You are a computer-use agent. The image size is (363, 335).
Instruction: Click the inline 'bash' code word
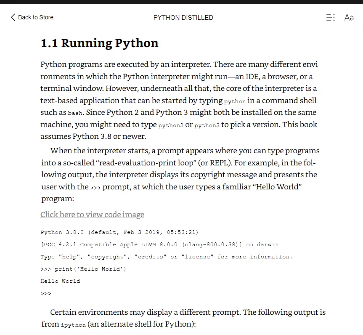tap(75, 113)
